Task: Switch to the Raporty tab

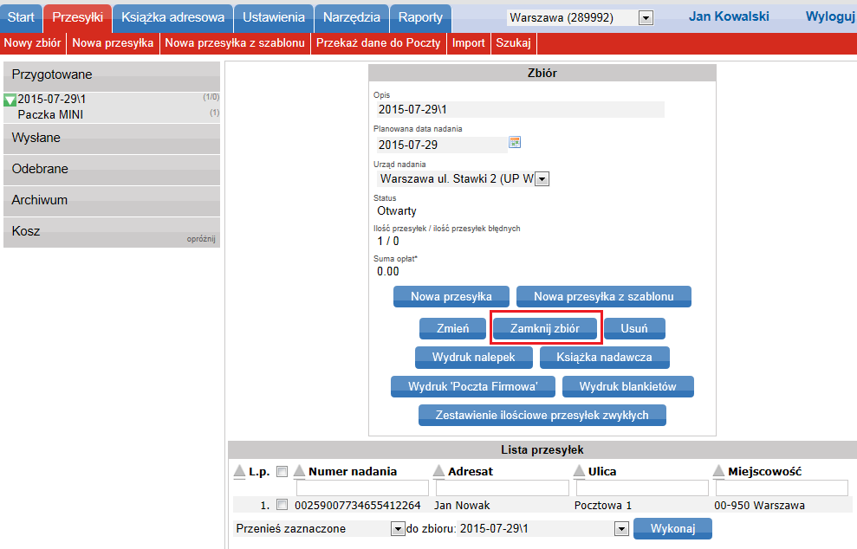Action: (x=420, y=17)
